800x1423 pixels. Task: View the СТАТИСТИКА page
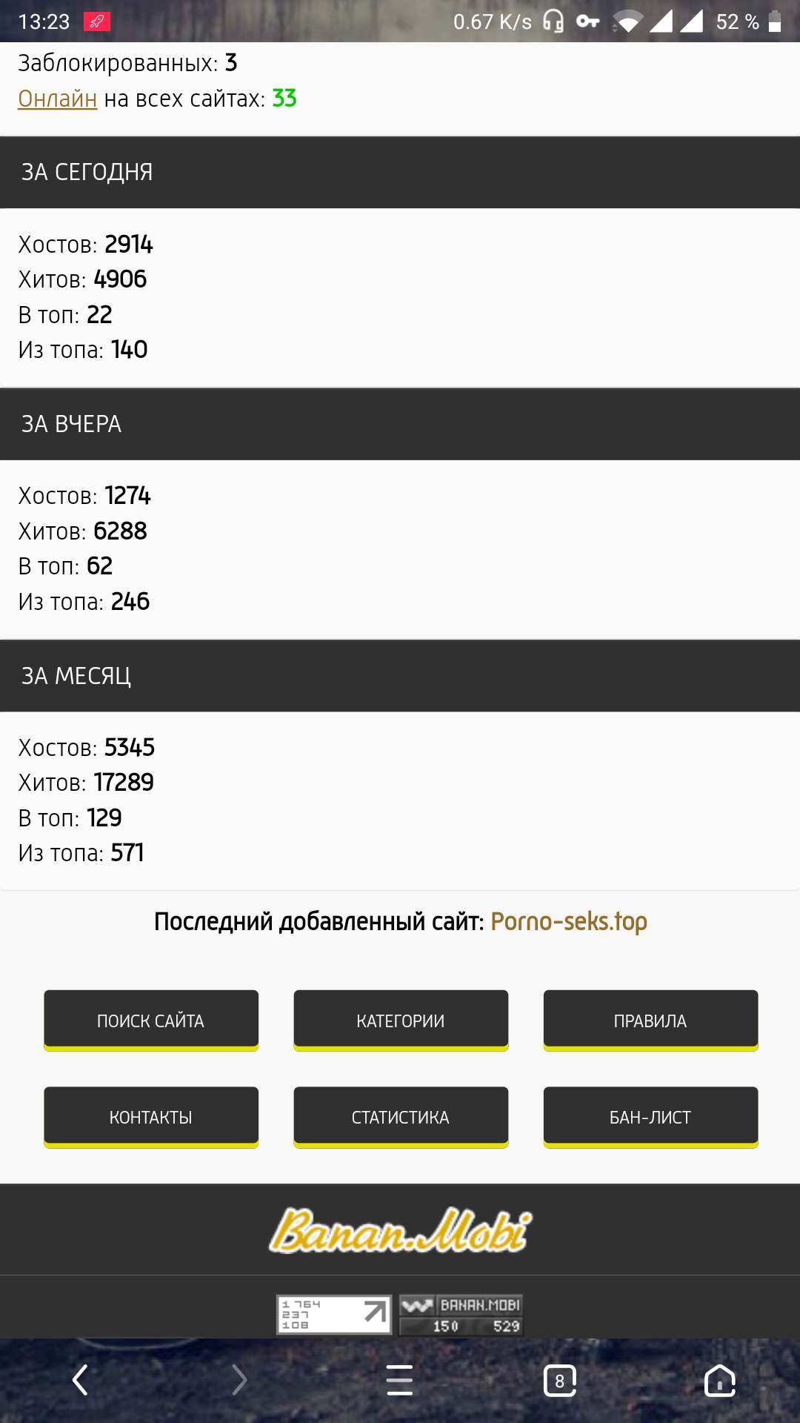tap(401, 1117)
